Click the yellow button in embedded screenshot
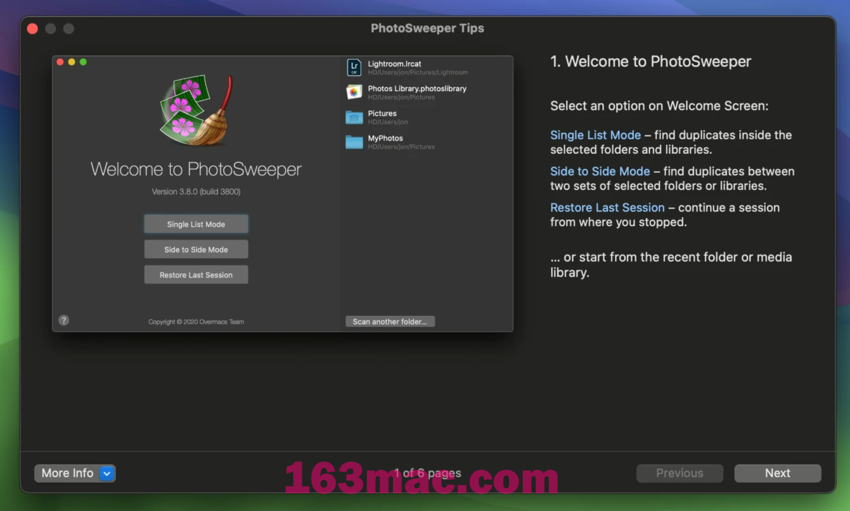 (x=72, y=62)
